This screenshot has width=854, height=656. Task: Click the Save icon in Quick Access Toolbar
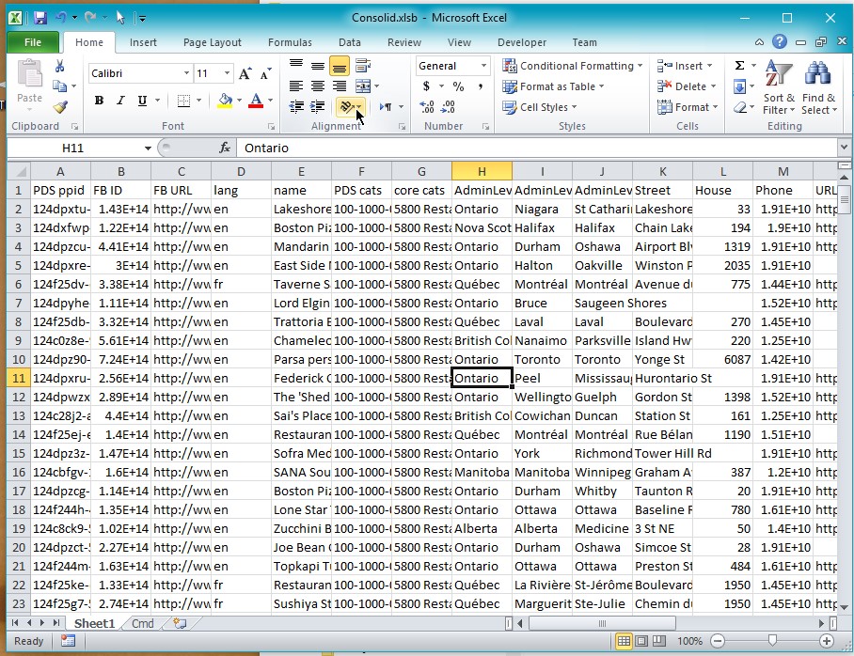(x=40, y=18)
